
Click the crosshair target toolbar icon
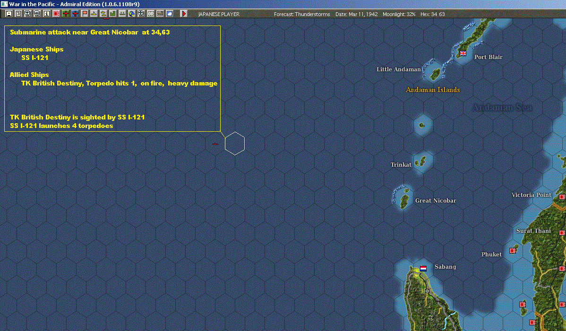[141, 14]
